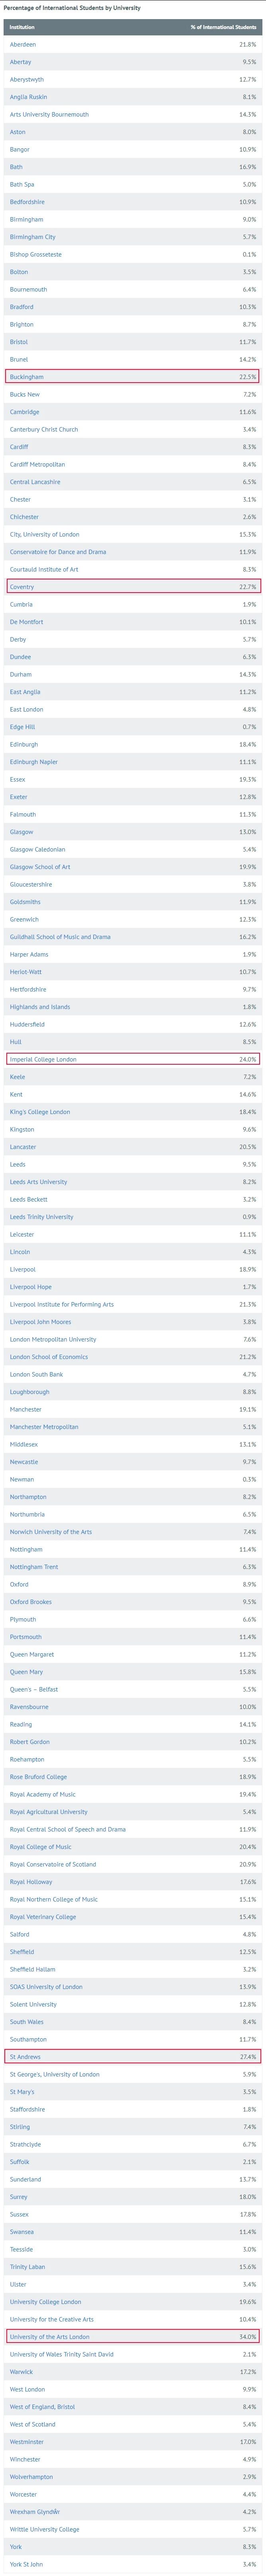Open the Coventry university link
The image size is (266, 2576).
(x=22, y=587)
